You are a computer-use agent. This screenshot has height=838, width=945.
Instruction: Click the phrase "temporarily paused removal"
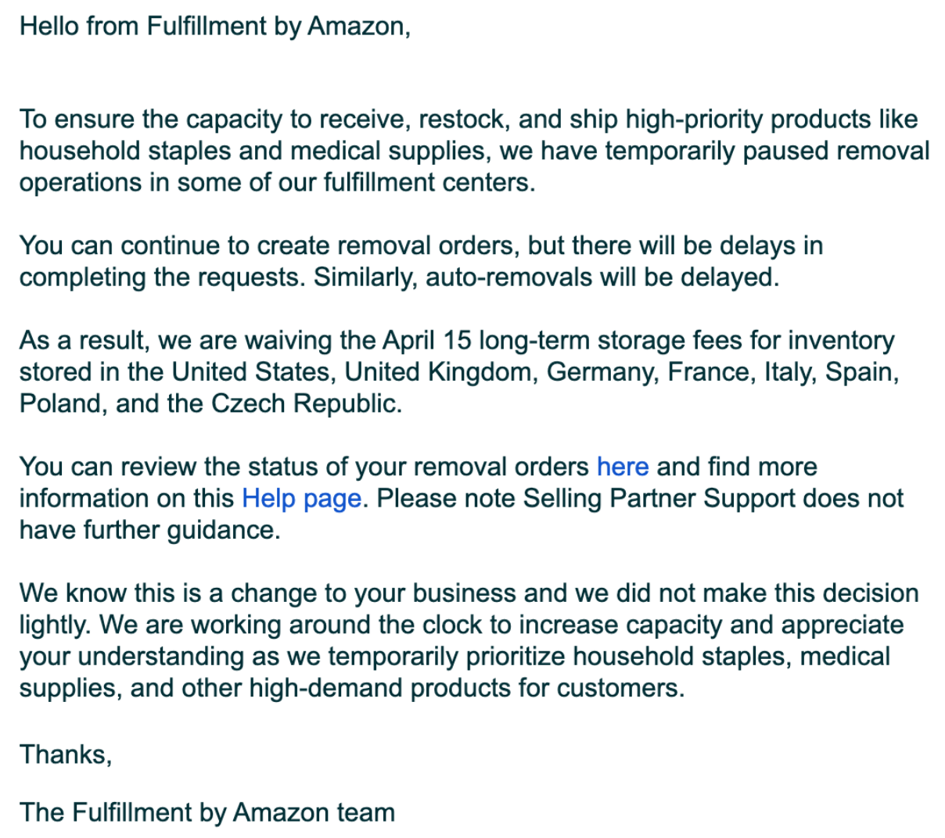click(767, 151)
